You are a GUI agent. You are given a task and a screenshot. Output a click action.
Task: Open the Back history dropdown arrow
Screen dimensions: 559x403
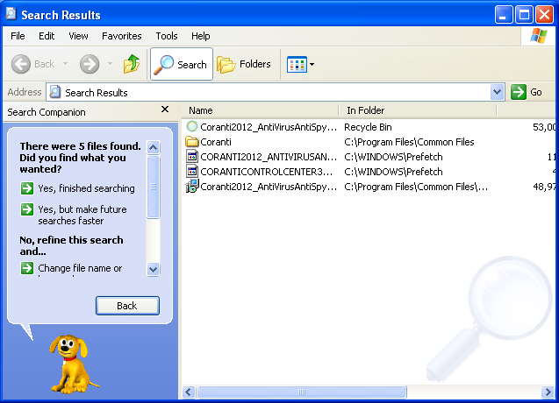click(x=65, y=64)
